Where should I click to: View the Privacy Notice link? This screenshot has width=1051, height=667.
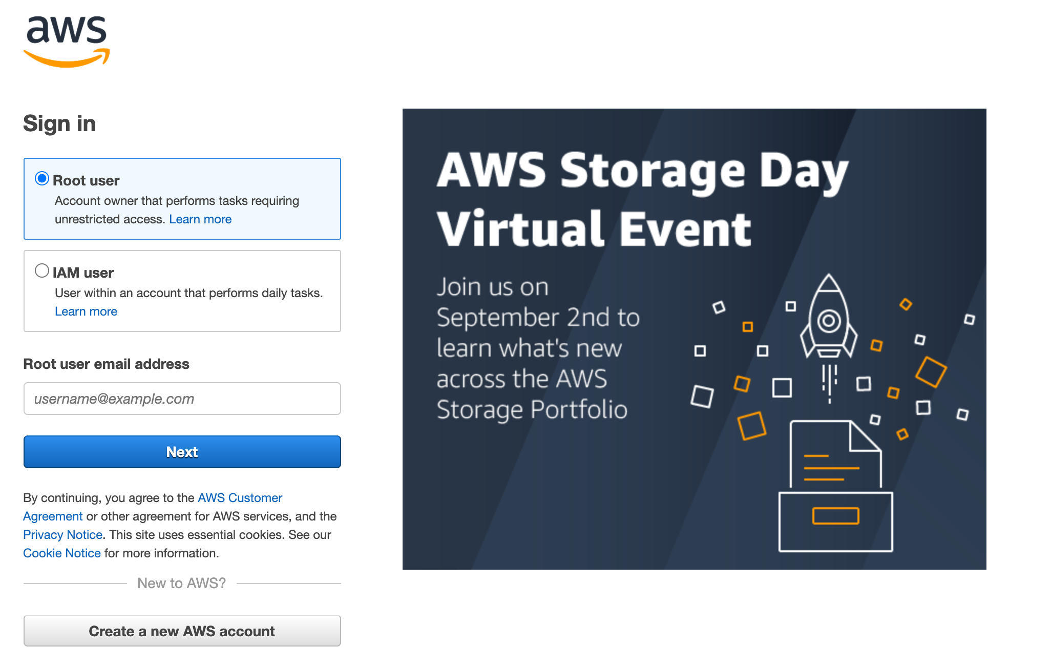(x=62, y=535)
